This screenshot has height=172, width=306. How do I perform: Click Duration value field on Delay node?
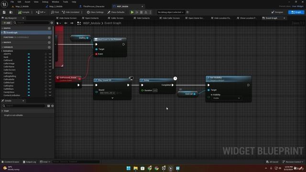[155, 90]
